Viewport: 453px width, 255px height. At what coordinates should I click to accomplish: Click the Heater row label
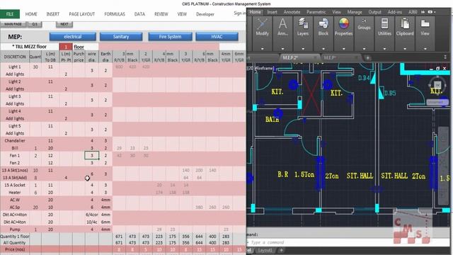15,193
